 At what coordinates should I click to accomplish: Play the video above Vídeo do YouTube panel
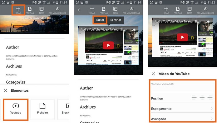[x=182, y=37]
